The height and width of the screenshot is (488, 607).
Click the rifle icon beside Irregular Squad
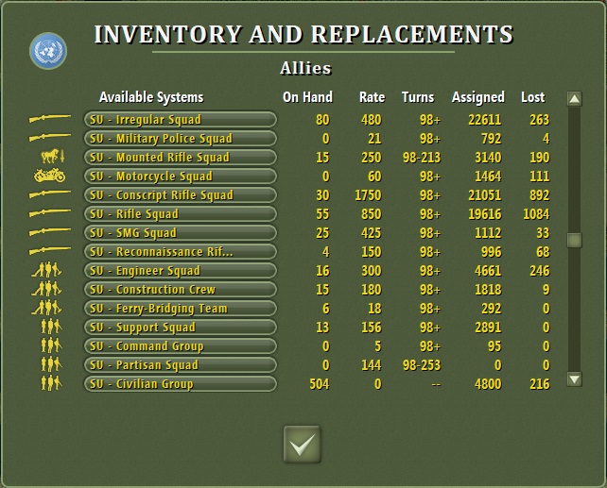(x=50, y=118)
